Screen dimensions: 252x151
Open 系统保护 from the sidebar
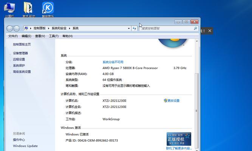pos(19,66)
